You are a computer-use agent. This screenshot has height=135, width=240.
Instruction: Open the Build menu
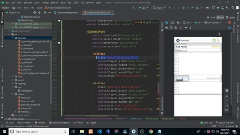(63, 3)
